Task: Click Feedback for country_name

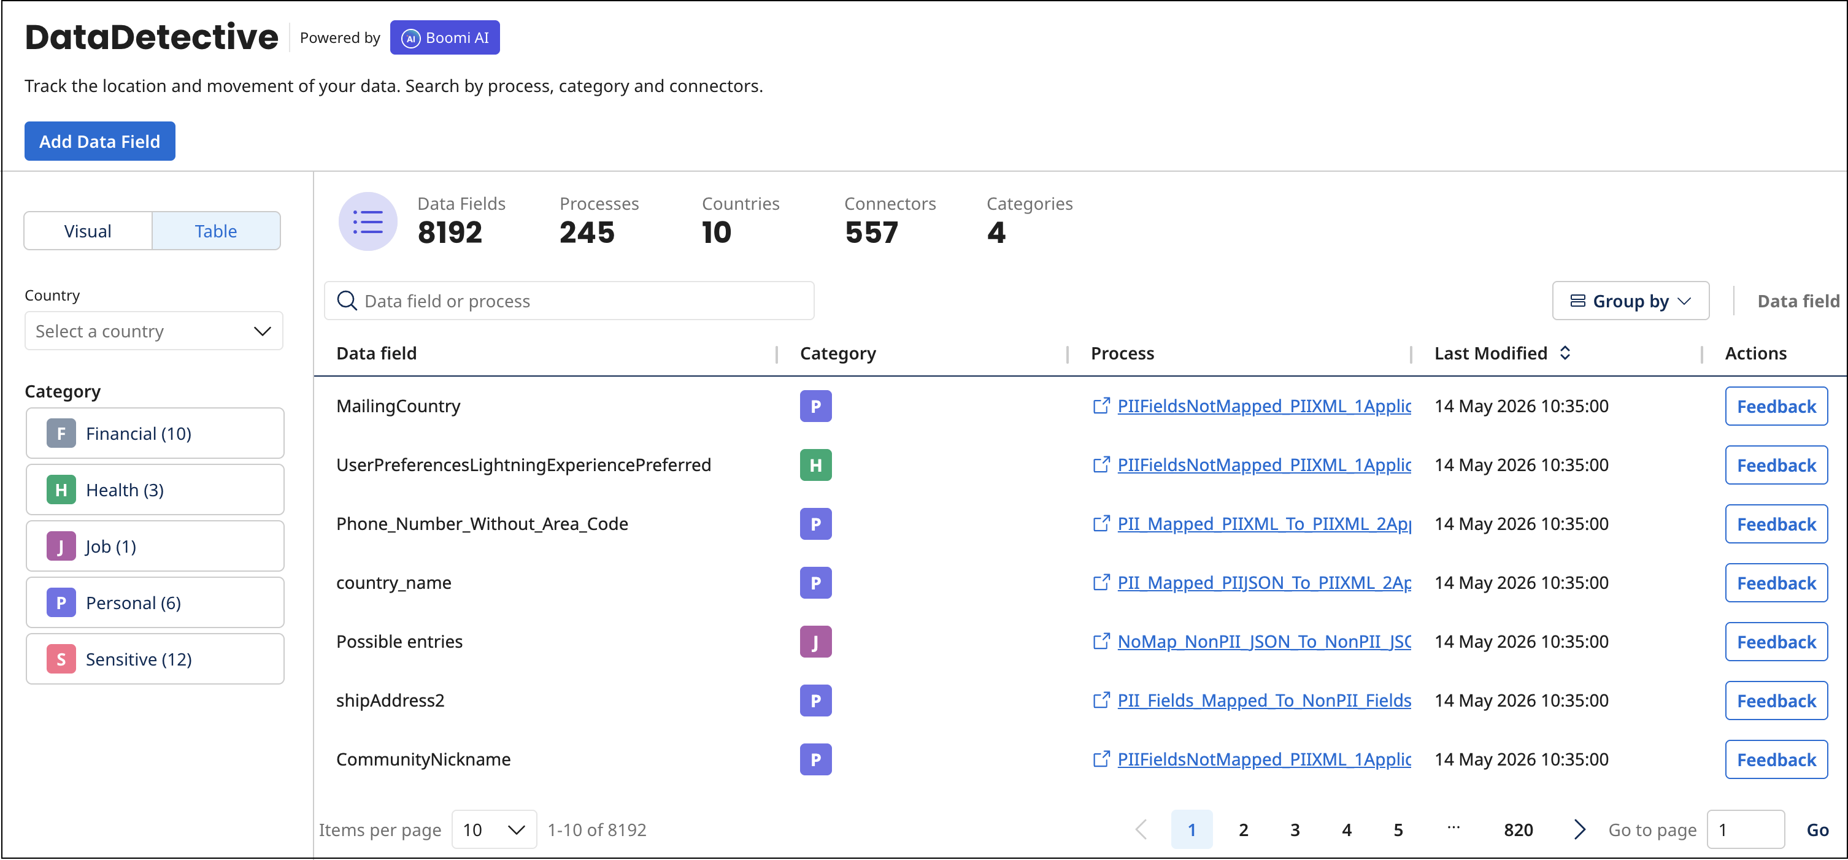Action: tap(1776, 582)
